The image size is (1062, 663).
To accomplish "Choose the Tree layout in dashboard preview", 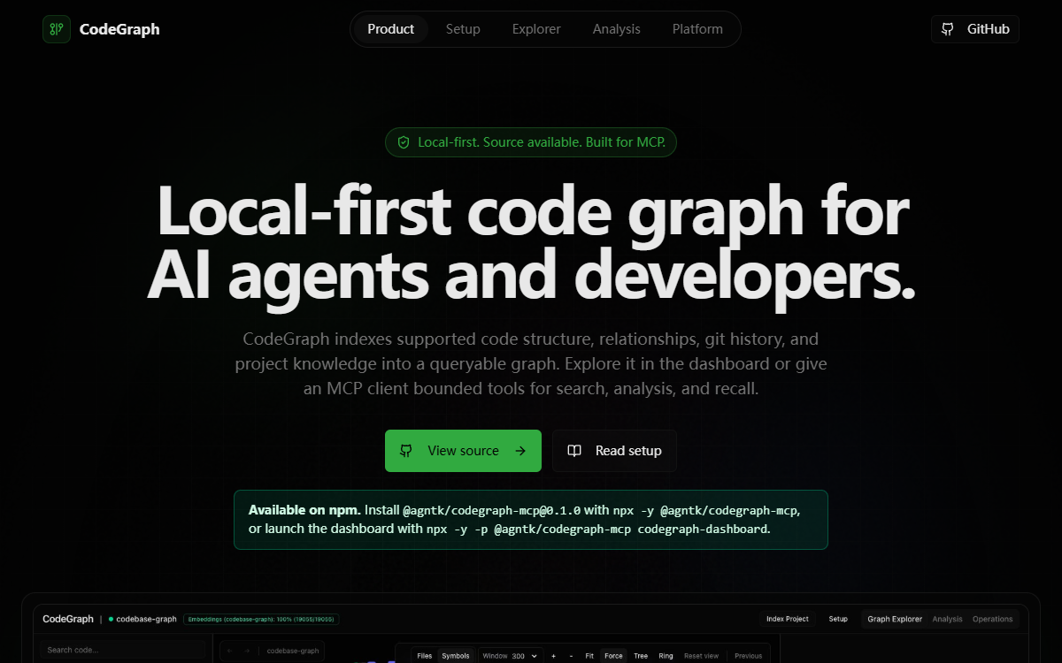I will click(641, 656).
